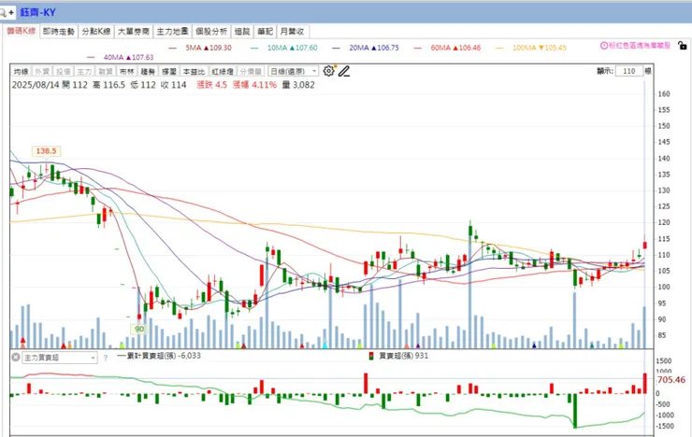
Task: Open the 大單券商 tab
Action: coord(134,31)
